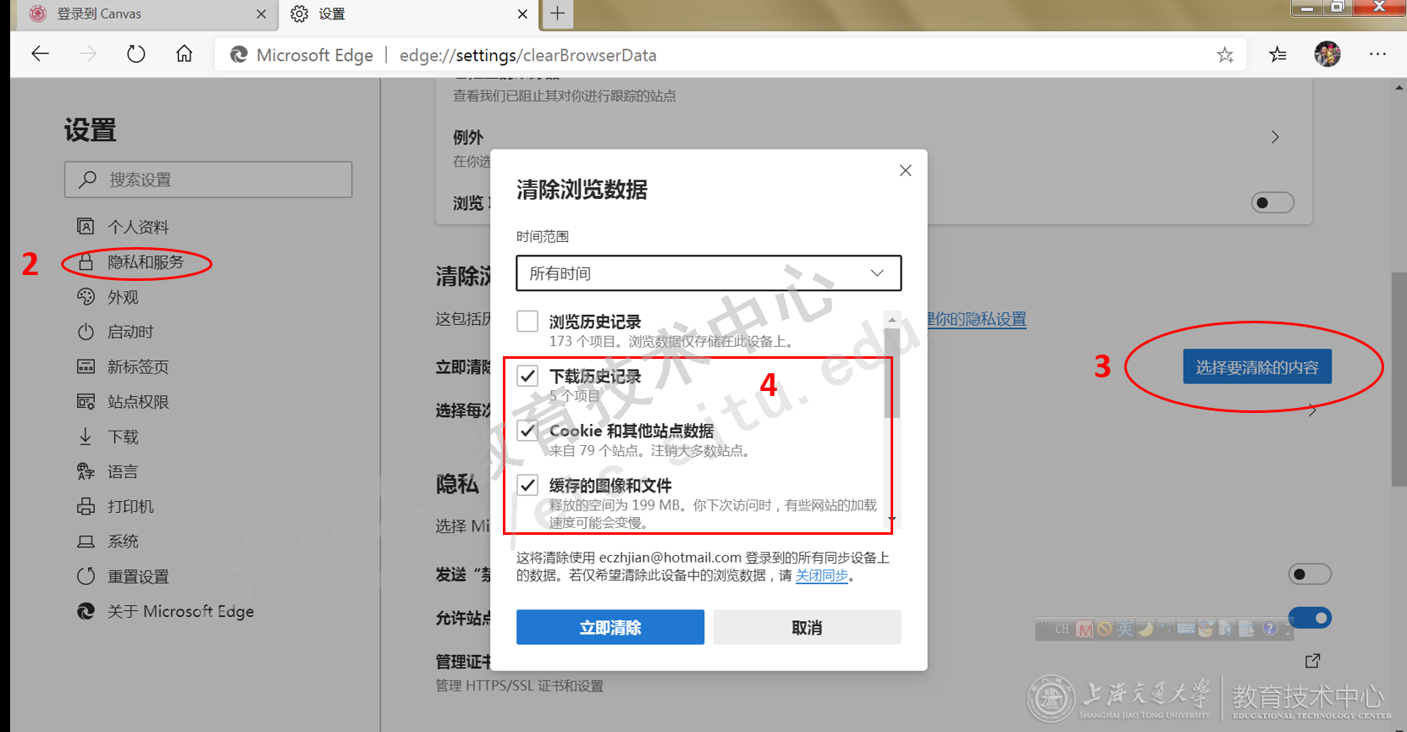This screenshot has height=732, width=1407.
Task: Click the page vertical scrollbar thumb
Action: pyautogui.click(x=1399, y=379)
